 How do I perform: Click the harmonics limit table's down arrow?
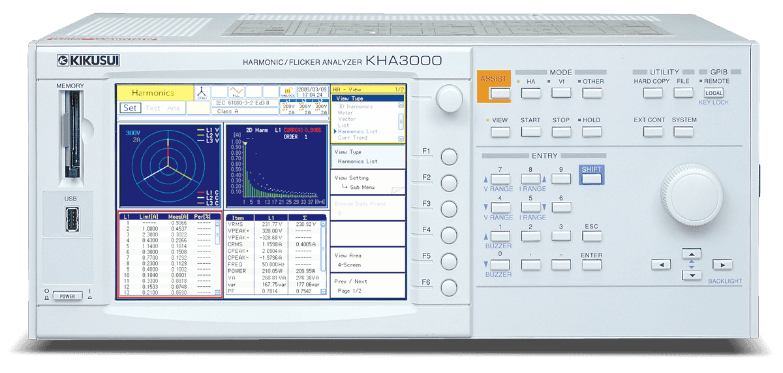[x=218, y=293]
